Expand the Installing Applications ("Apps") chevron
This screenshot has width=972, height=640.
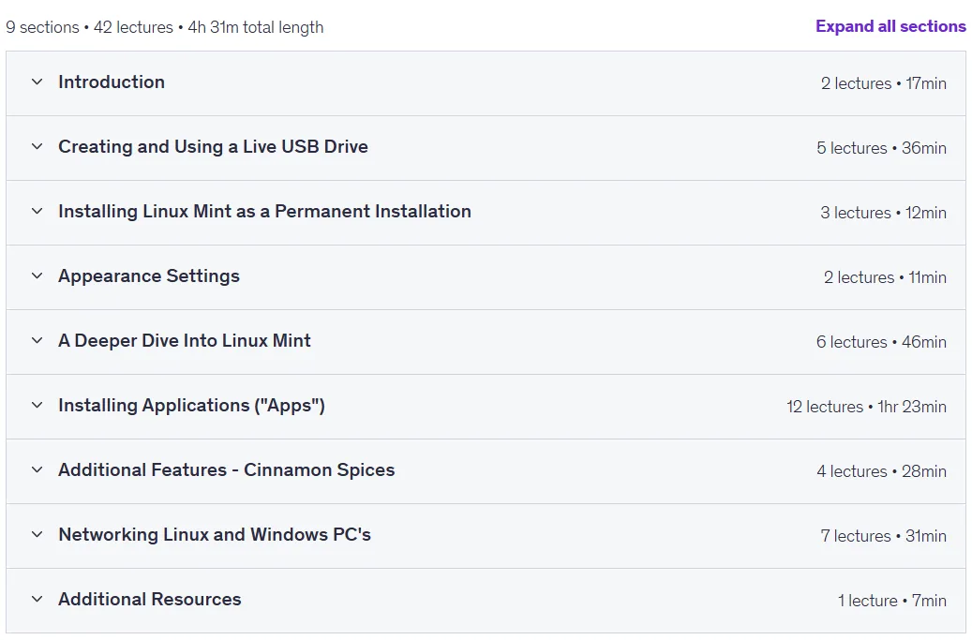click(x=37, y=405)
